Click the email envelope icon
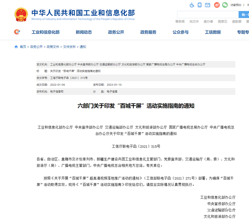The image size is (249, 219). 208,5
